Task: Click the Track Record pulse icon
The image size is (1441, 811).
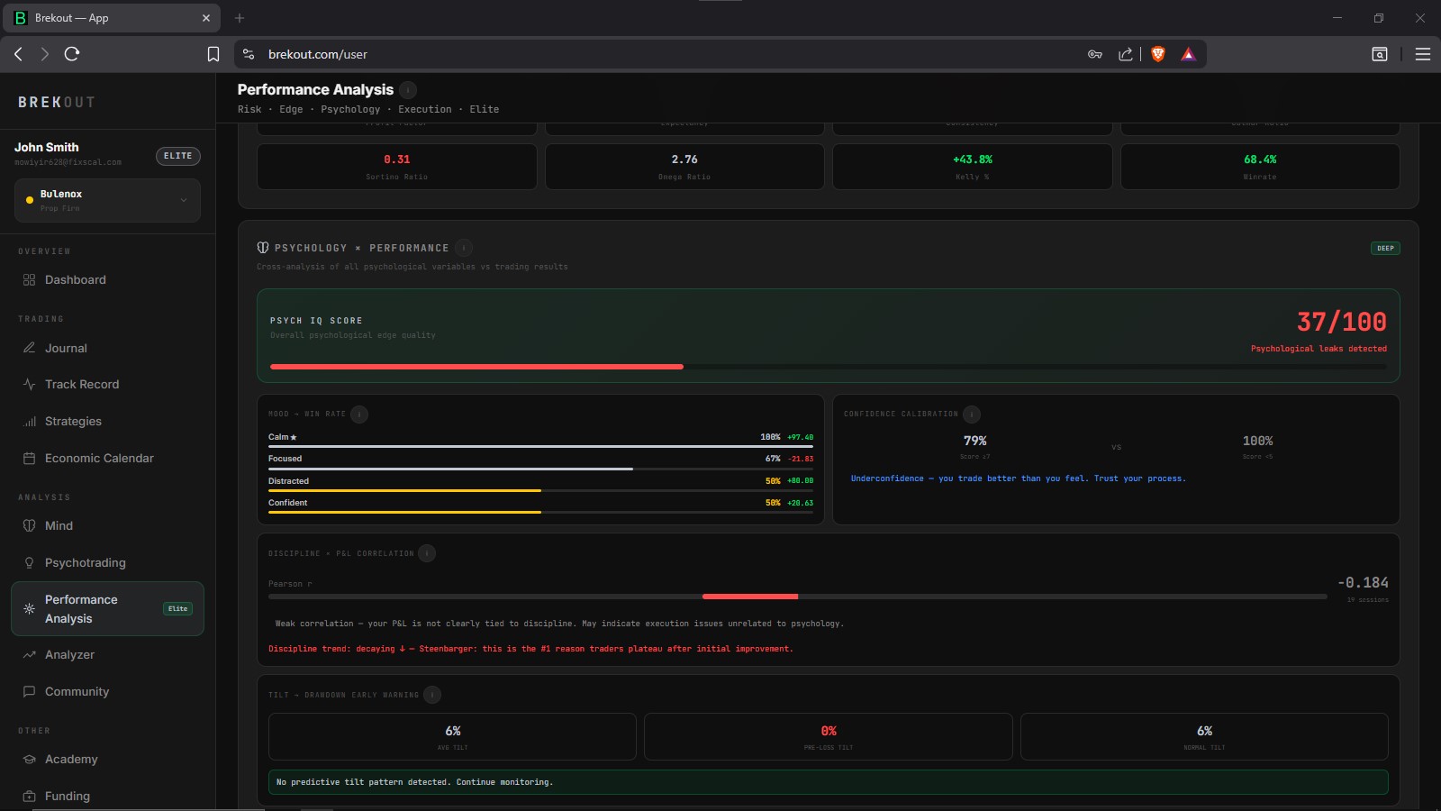Action: pyautogui.click(x=29, y=384)
